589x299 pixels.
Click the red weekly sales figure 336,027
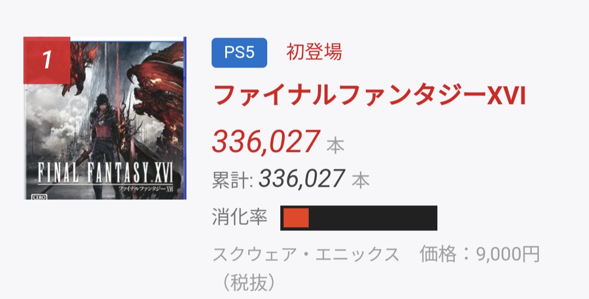click(266, 141)
